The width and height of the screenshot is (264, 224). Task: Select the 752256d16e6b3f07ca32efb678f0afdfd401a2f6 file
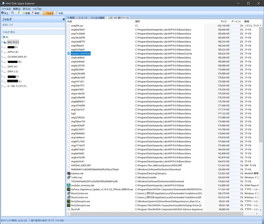(94, 181)
